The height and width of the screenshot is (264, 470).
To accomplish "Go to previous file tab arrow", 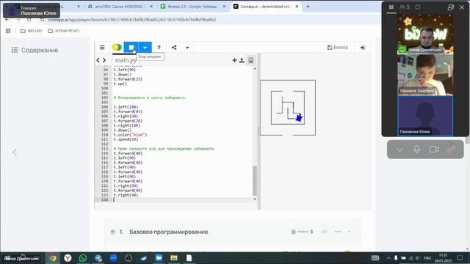I will (98, 60).
